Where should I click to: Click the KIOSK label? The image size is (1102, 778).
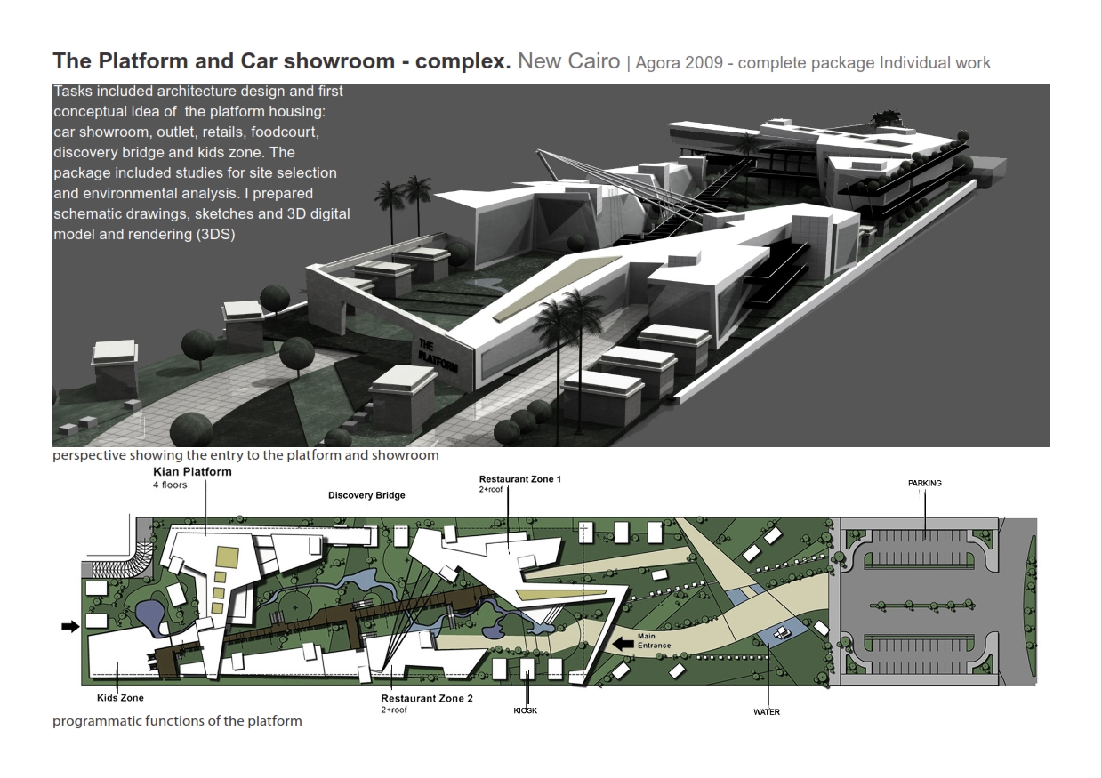[525, 710]
